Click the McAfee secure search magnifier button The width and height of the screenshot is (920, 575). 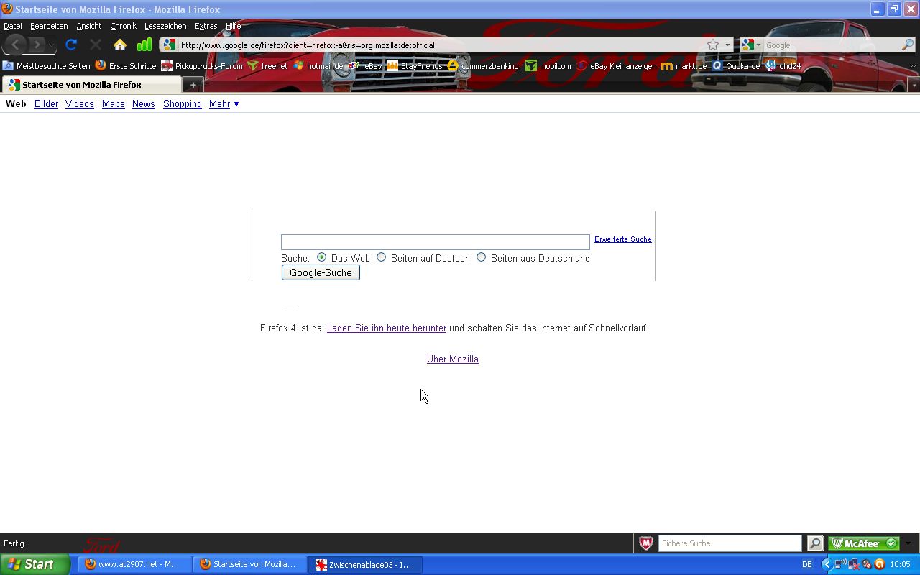click(815, 543)
